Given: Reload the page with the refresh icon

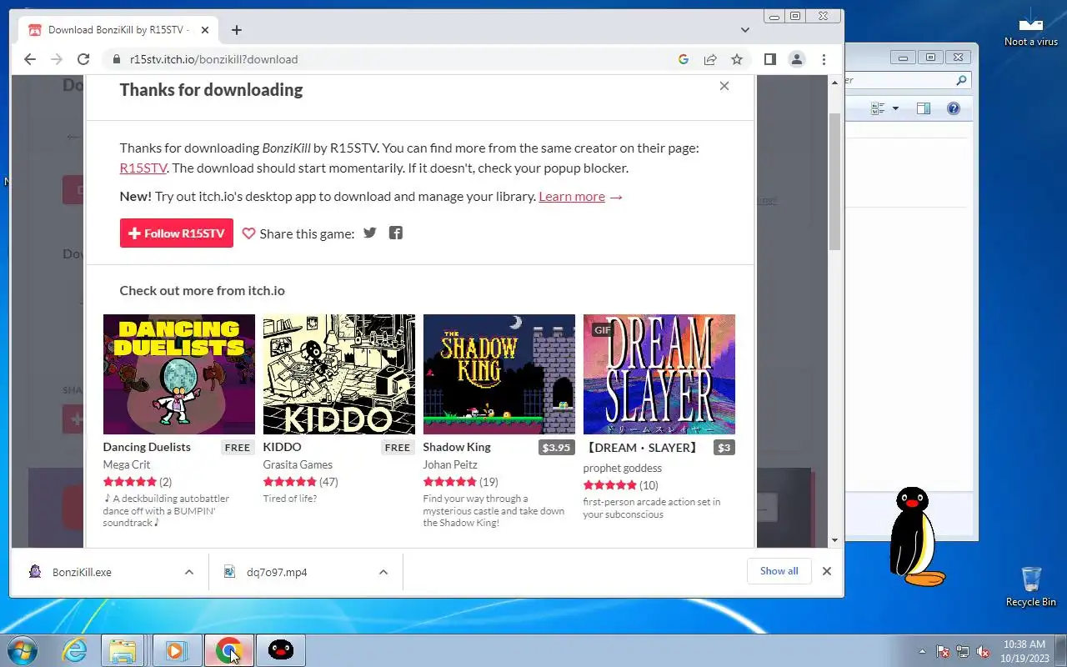Looking at the screenshot, I should pos(83,59).
